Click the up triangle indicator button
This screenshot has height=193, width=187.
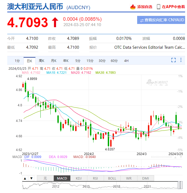[x=25, y=178]
